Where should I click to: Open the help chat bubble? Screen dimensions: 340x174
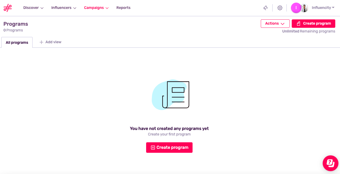(x=330, y=163)
